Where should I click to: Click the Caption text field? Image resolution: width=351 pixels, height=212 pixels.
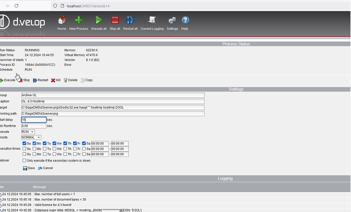point(113,101)
